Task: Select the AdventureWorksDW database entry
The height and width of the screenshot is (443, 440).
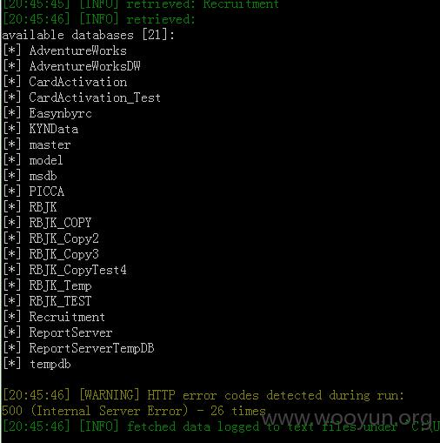Action: click(84, 66)
